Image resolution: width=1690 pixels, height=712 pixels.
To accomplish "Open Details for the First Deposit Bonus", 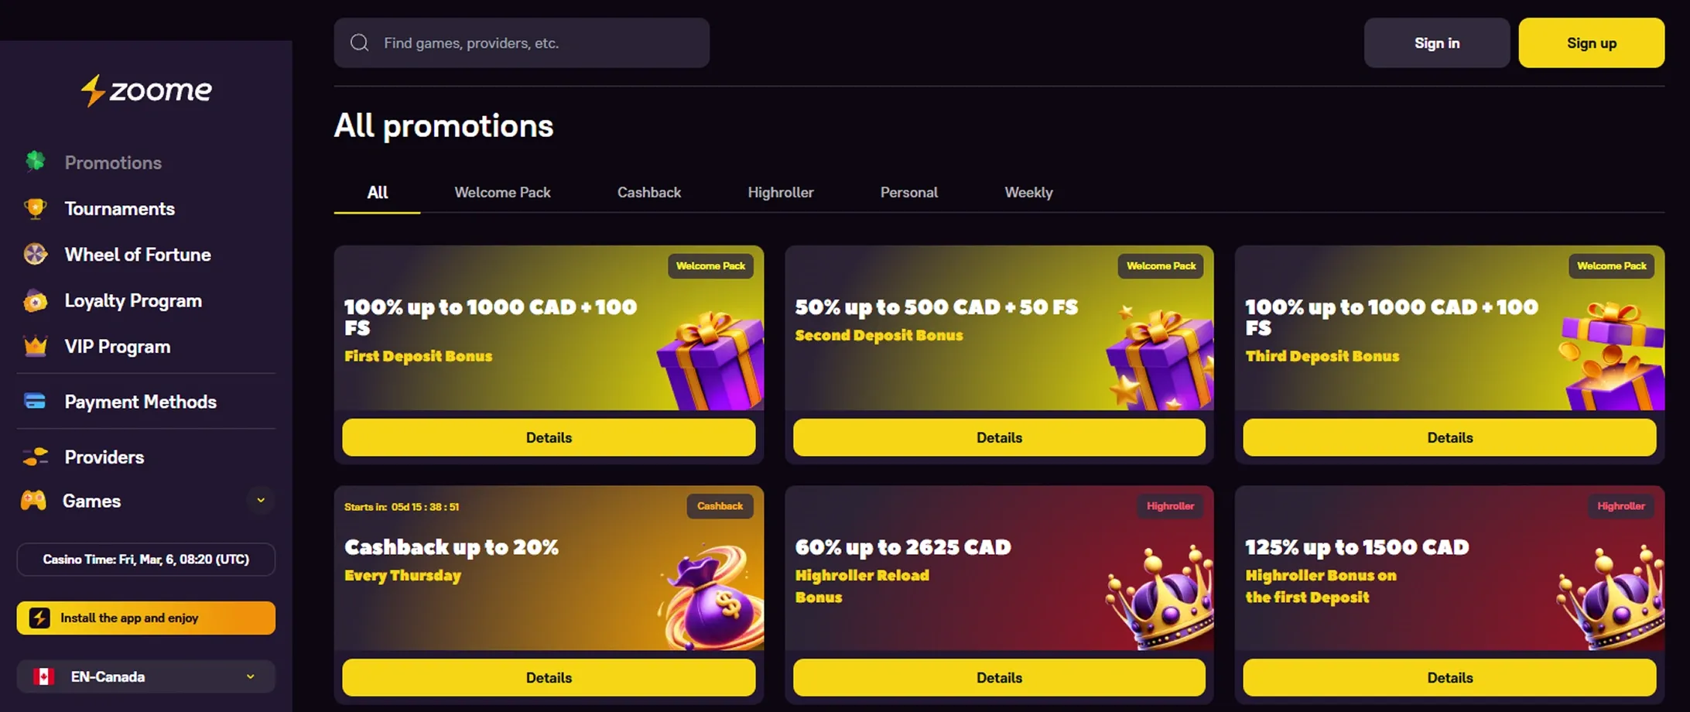I will coord(549,437).
